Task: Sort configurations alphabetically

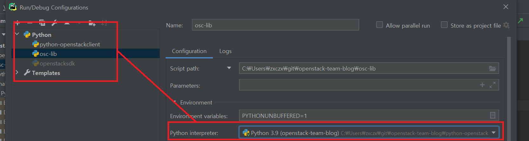Action: click(x=104, y=23)
